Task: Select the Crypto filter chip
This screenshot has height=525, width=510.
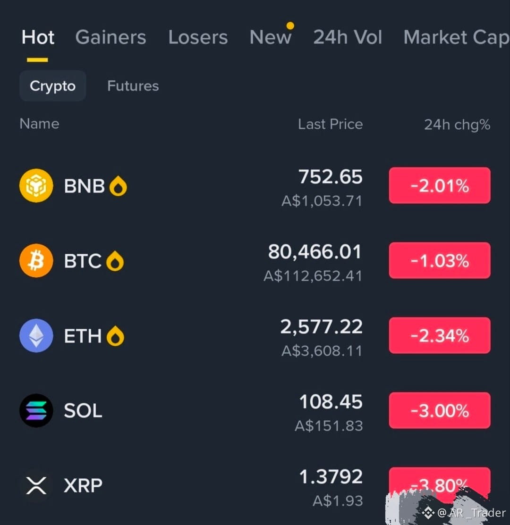Action: click(x=52, y=86)
